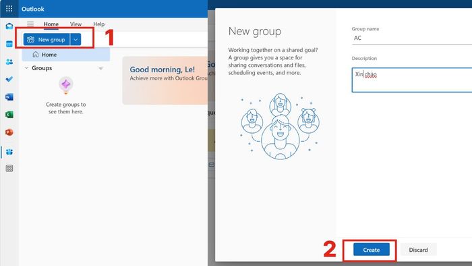This screenshot has width=472, height=266.
Task: Click the filter icon beside Groups
Action: [x=101, y=68]
